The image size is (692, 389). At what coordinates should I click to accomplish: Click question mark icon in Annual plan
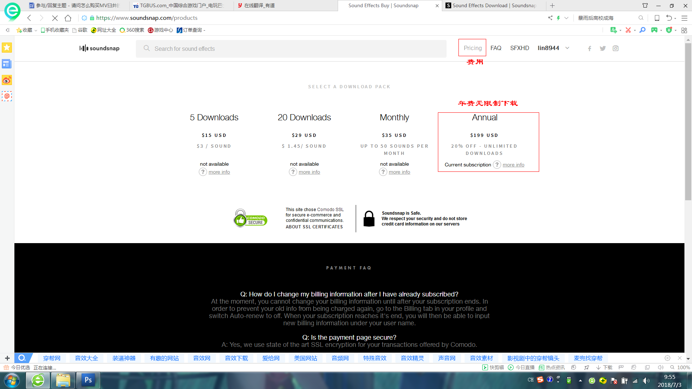pyautogui.click(x=497, y=165)
